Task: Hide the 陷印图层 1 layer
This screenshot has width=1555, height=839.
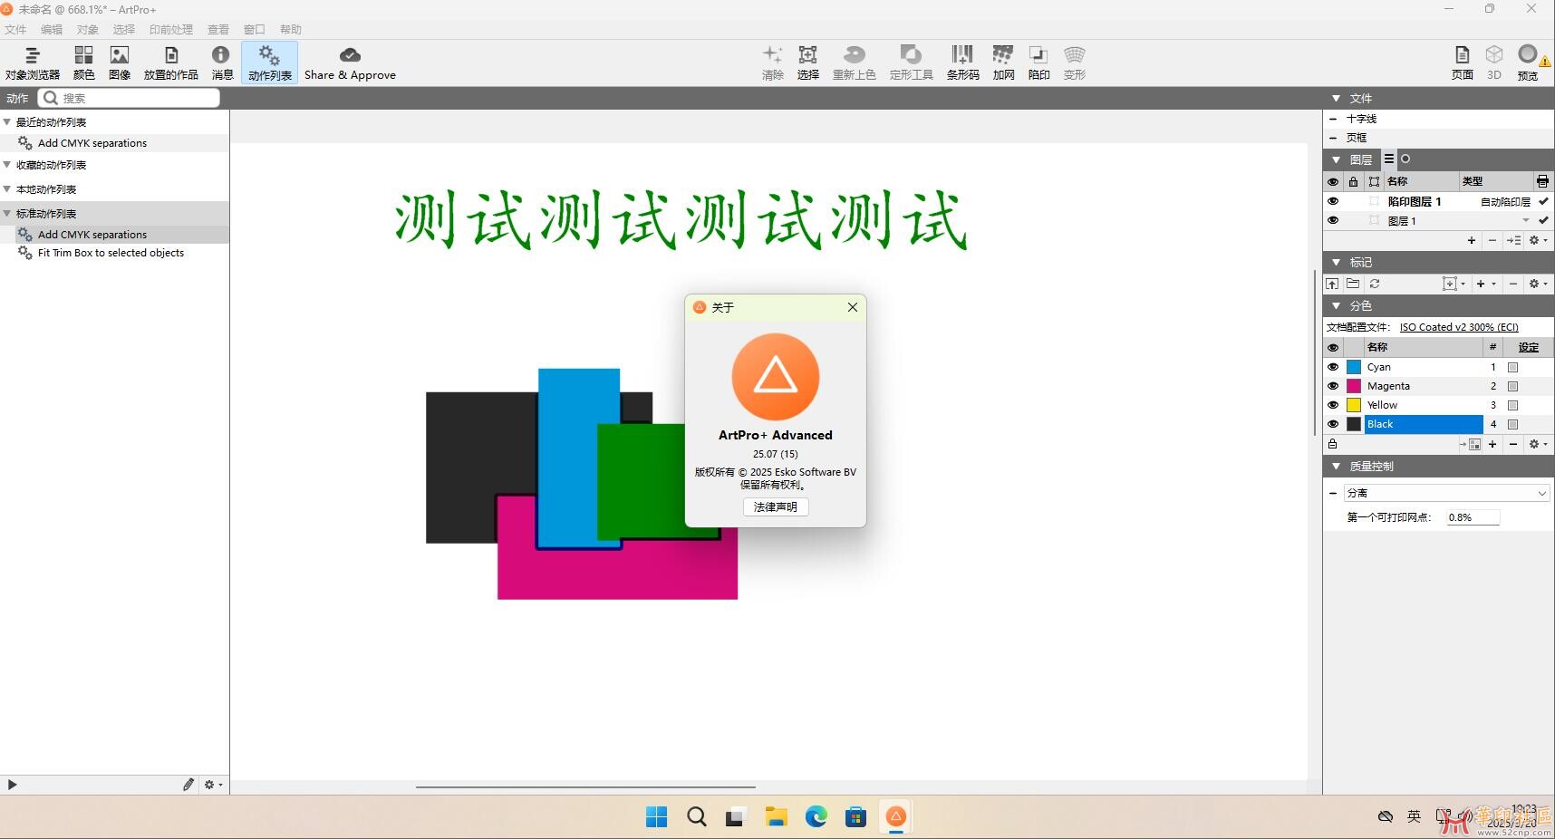Action: click(1333, 201)
